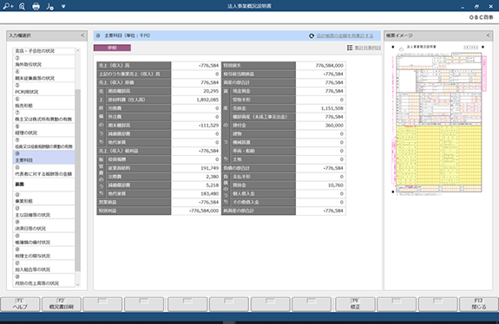Collapse the 帳票イメージ panel with its chevron
Screen dimensions: 499x324
489,36
